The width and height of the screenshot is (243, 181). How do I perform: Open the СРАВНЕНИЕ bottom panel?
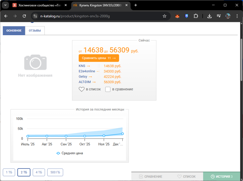click(x=150, y=177)
